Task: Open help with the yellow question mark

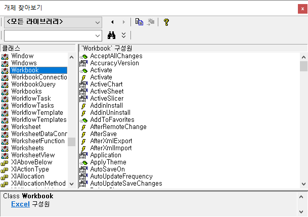Action: point(166,22)
